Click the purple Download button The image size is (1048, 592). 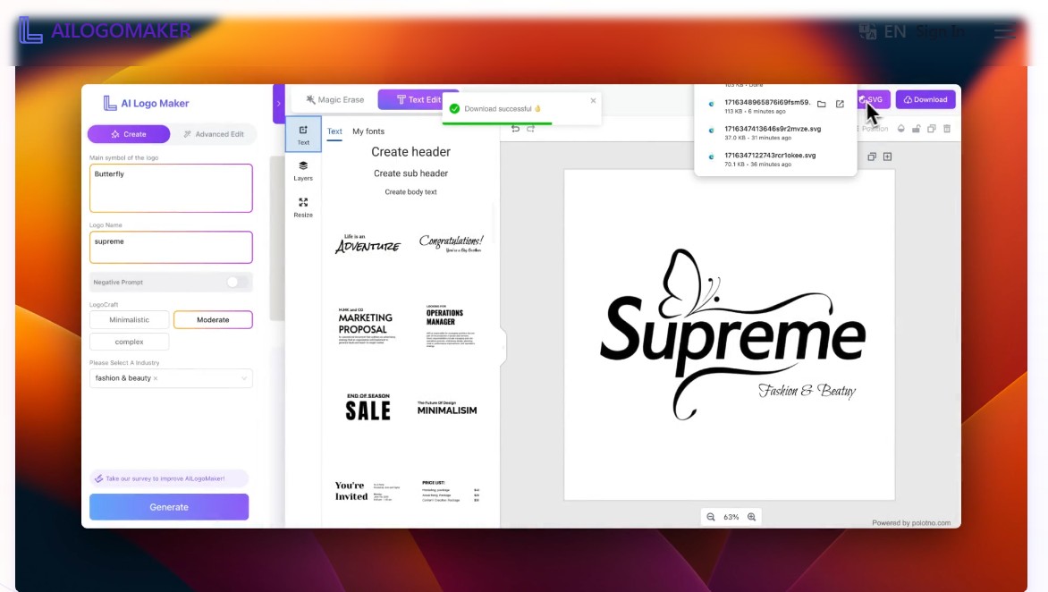pyautogui.click(x=925, y=99)
